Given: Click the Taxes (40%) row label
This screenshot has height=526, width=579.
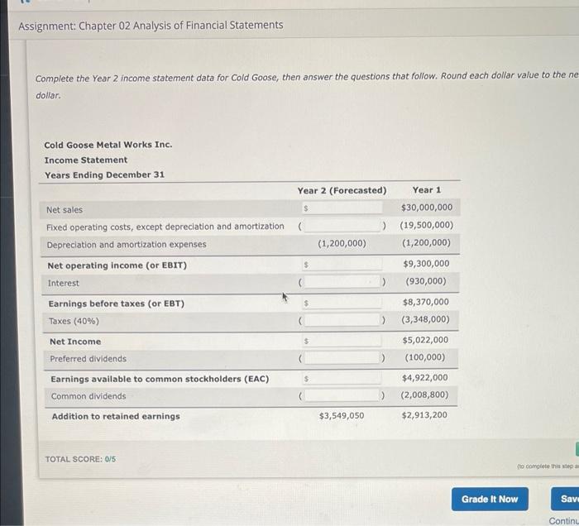Looking at the screenshot, I should pyautogui.click(x=74, y=321).
